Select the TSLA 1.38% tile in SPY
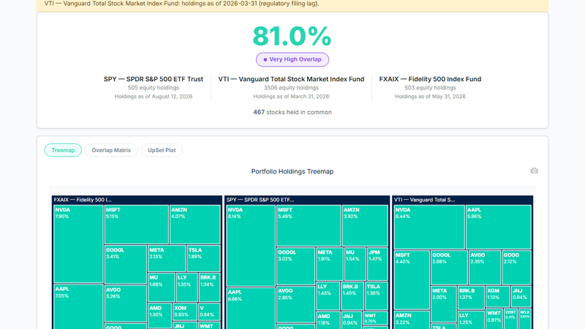 point(377,296)
